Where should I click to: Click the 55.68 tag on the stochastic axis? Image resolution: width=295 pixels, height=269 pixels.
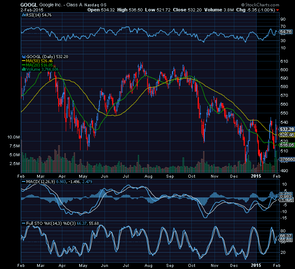coord(286,240)
